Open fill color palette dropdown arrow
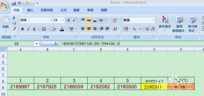204x96 pixels. (58, 29)
